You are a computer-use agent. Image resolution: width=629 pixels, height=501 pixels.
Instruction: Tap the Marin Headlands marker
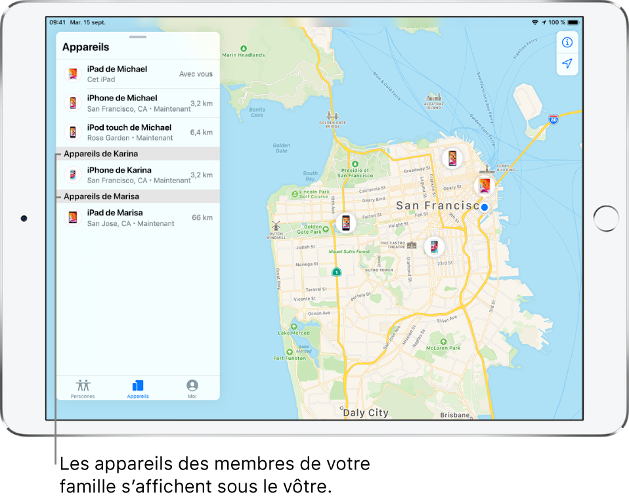click(x=244, y=49)
